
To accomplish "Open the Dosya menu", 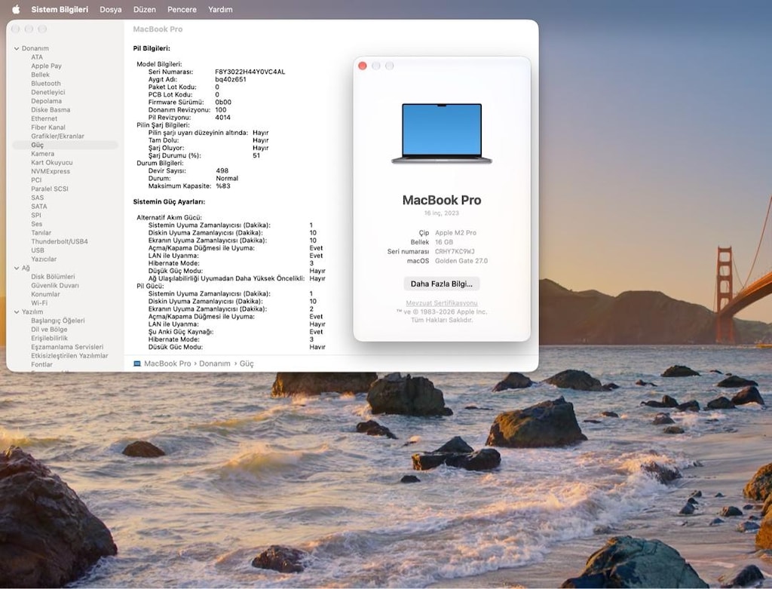I will point(110,9).
